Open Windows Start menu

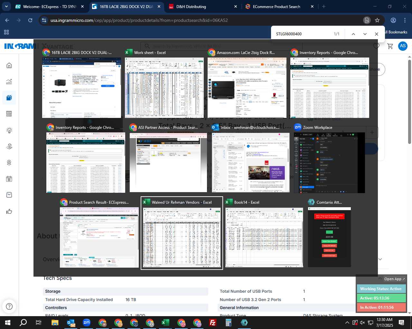(8, 323)
